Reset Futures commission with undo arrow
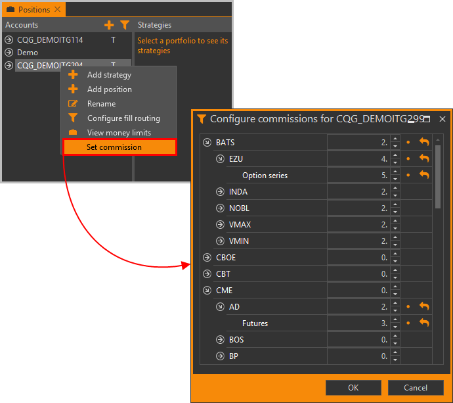Image resolution: width=453 pixels, height=403 pixels. [x=424, y=323]
